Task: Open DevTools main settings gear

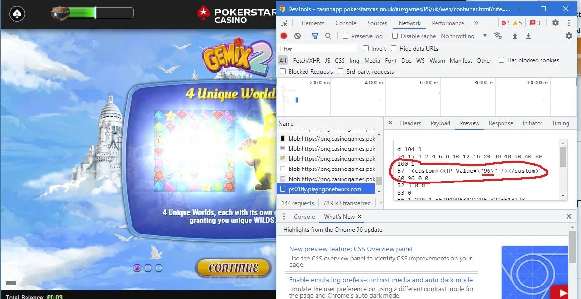Action: tap(555, 23)
